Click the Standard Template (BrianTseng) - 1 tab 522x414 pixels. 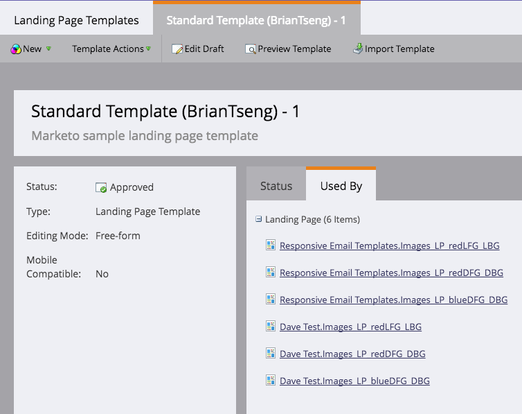(257, 20)
